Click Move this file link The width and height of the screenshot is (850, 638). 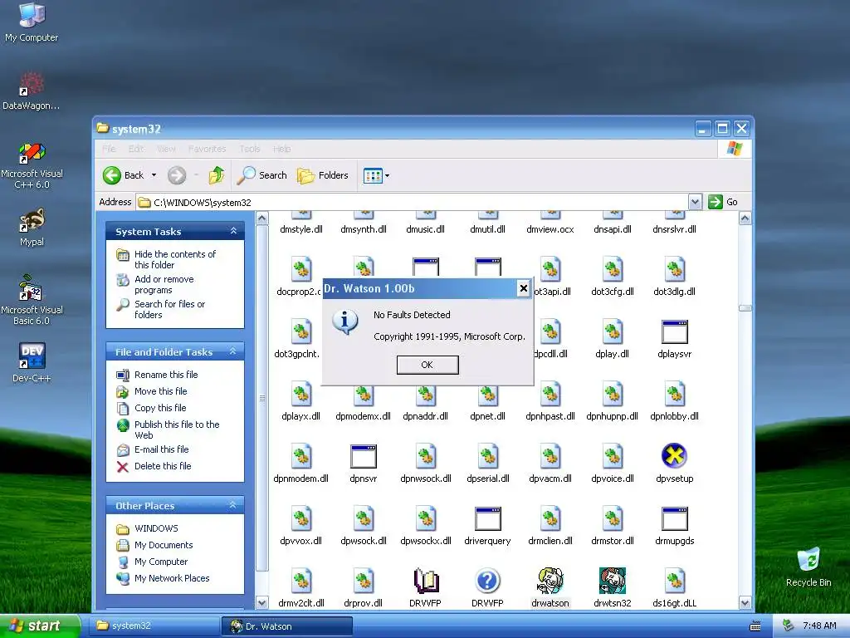[160, 391]
